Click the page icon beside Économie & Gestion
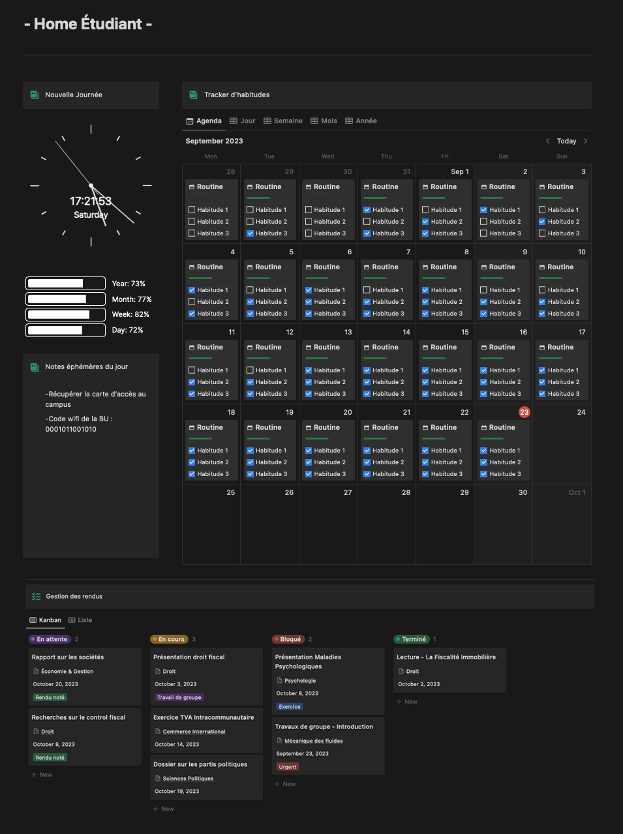The image size is (623, 834). click(x=36, y=672)
